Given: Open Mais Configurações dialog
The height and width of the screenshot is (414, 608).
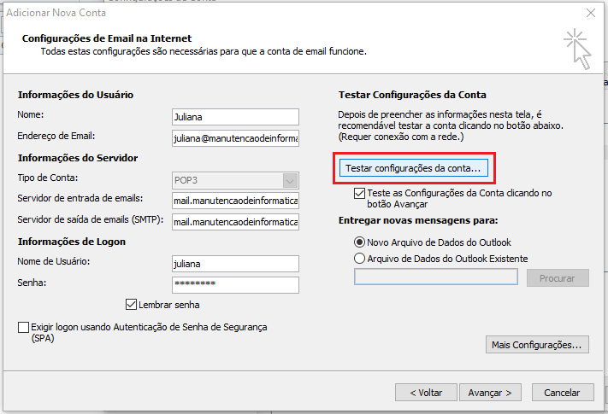Looking at the screenshot, I should pos(537,344).
